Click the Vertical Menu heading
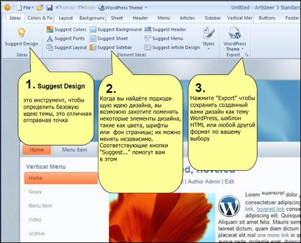Screen dimensions: 301x243 point(46,166)
